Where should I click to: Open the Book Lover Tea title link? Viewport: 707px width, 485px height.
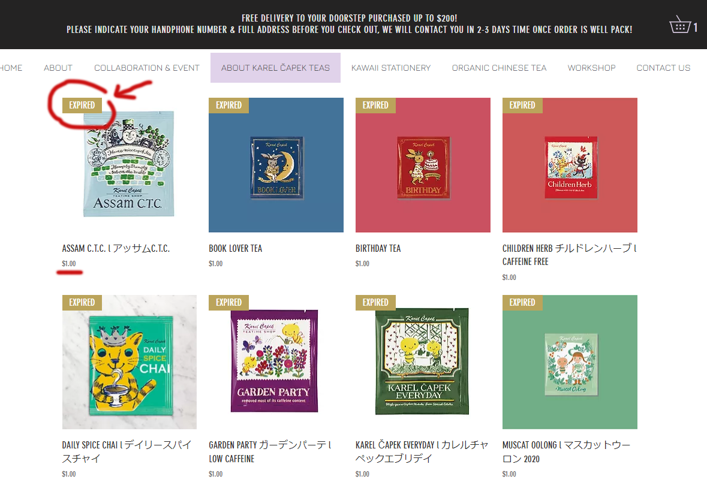point(235,248)
